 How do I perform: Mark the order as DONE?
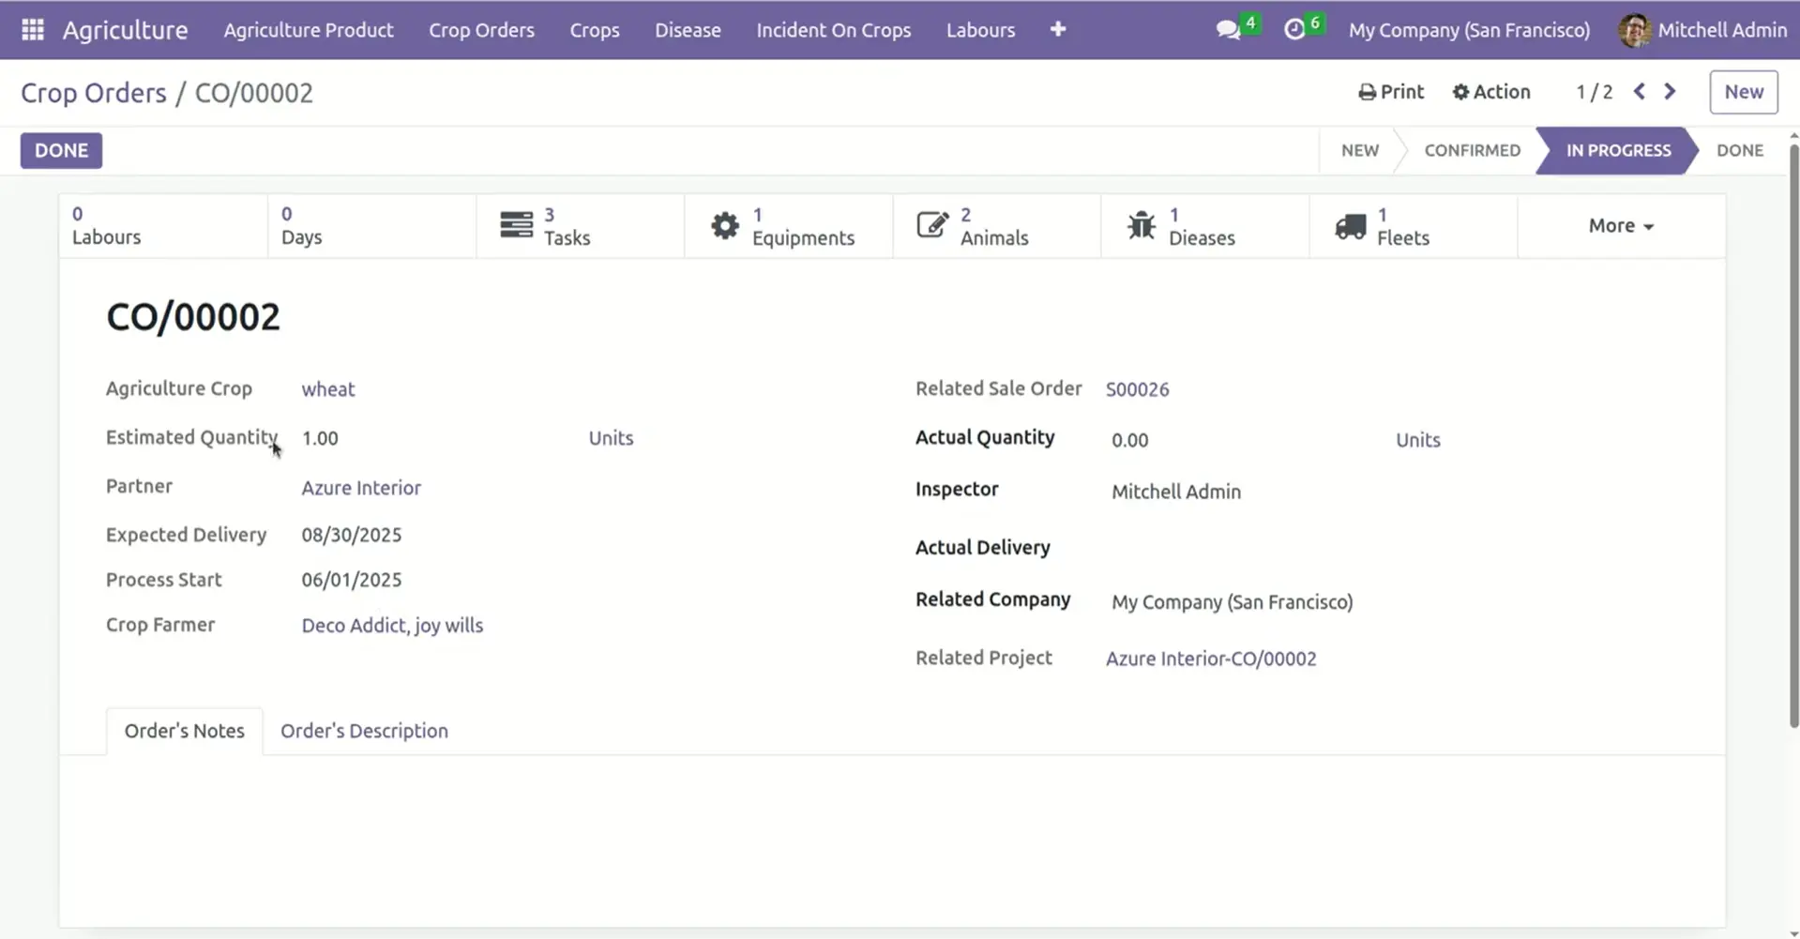pos(60,150)
